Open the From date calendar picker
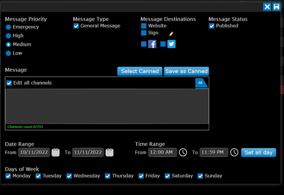This screenshot has width=284, height=195. click(x=55, y=152)
